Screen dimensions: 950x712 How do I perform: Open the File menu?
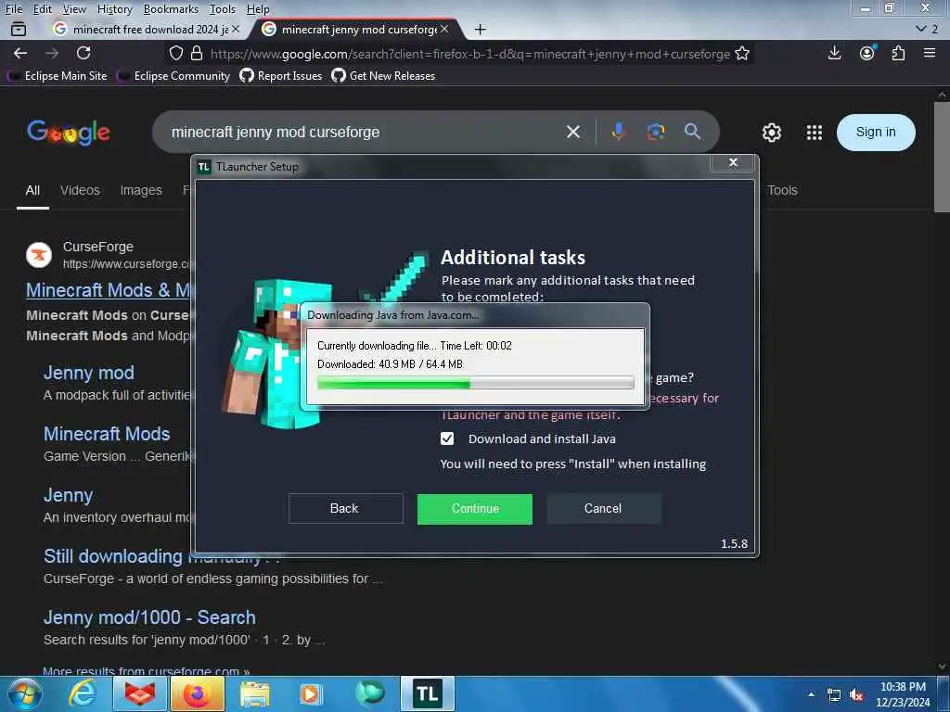click(x=13, y=9)
